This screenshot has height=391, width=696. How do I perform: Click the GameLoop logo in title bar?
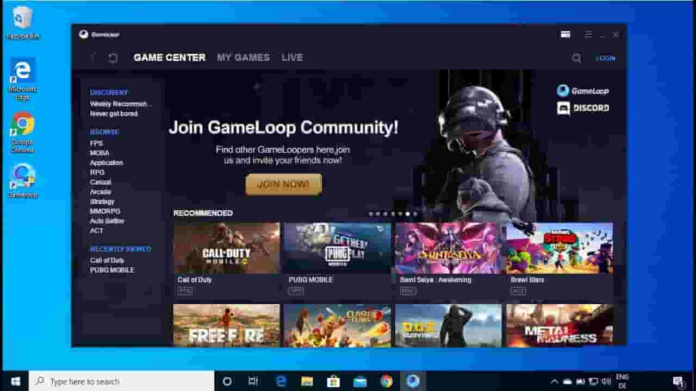click(98, 34)
